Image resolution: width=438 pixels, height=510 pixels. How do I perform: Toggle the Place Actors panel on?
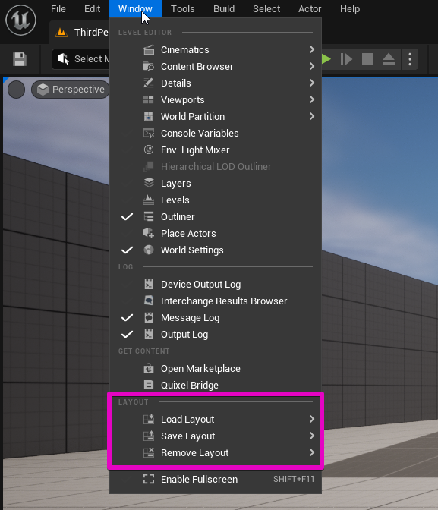tap(216, 233)
